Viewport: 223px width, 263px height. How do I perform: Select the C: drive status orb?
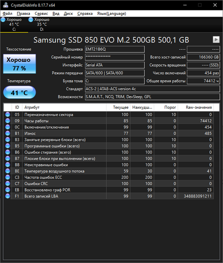[x=3, y=19]
